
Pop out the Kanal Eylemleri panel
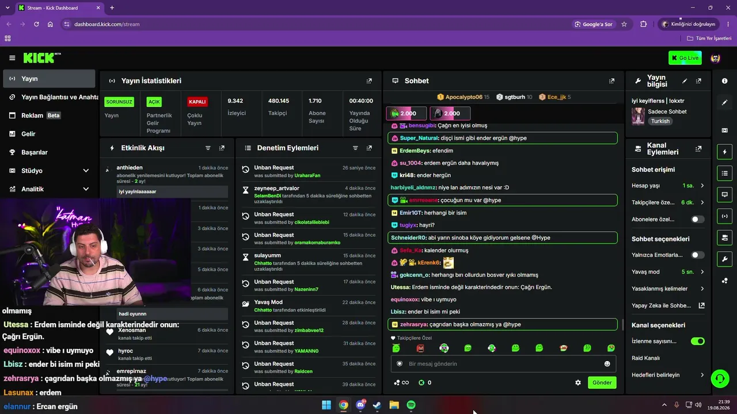pos(698,148)
